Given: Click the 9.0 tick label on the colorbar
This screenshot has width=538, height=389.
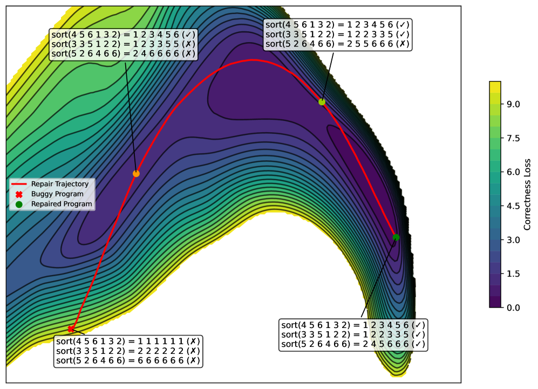Looking at the screenshot, I should tap(513, 104).
